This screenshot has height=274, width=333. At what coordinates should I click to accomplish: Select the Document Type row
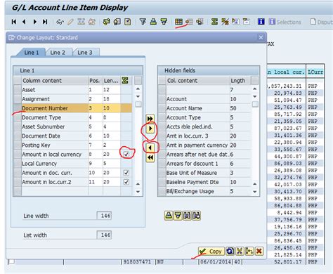[72, 117]
